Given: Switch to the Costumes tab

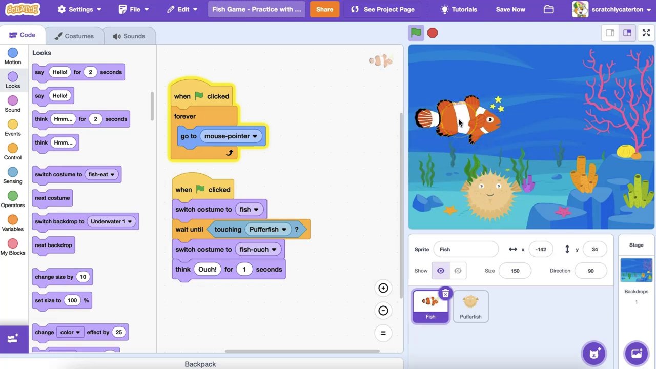Looking at the screenshot, I should [x=74, y=36].
